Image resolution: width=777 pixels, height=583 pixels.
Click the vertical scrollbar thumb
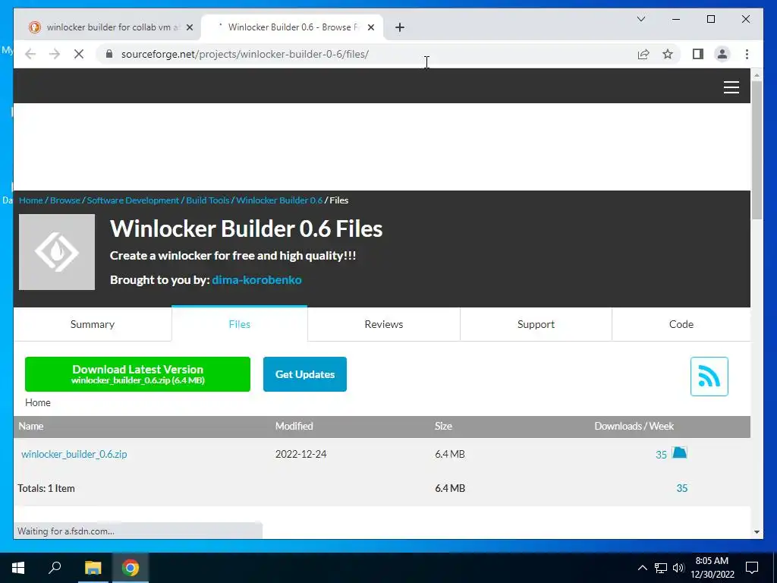click(x=757, y=150)
